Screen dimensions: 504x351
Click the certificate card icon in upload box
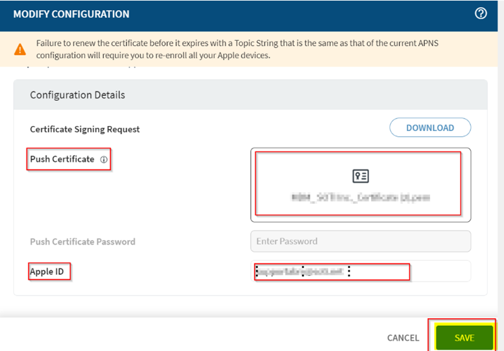pyautogui.click(x=360, y=176)
